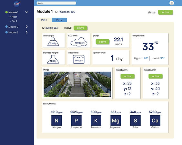Toggle the Module 1 active status button
182x145 pixels.
(166, 12)
